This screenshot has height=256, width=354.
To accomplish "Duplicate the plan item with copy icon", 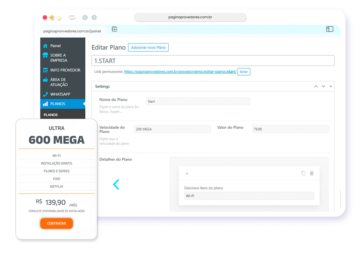I will [x=303, y=173].
